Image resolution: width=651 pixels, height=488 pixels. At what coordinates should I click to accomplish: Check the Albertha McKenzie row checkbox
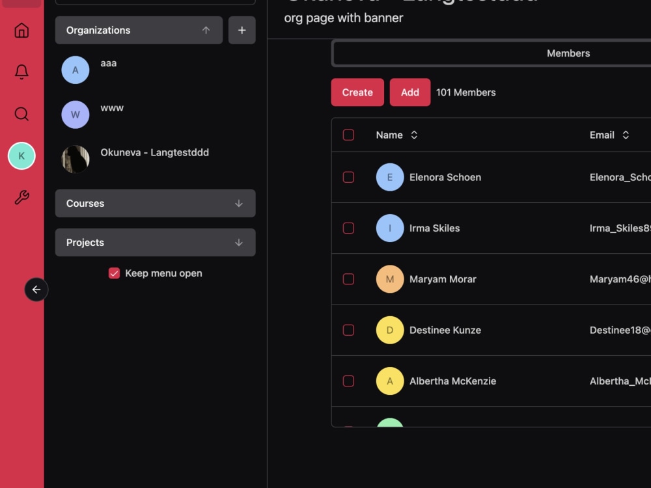[348, 381]
